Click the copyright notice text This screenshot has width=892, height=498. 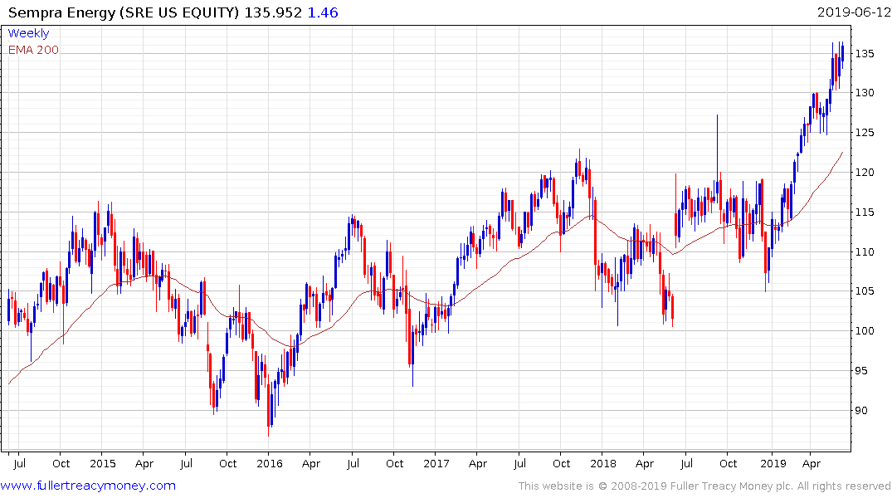tap(704, 486)
